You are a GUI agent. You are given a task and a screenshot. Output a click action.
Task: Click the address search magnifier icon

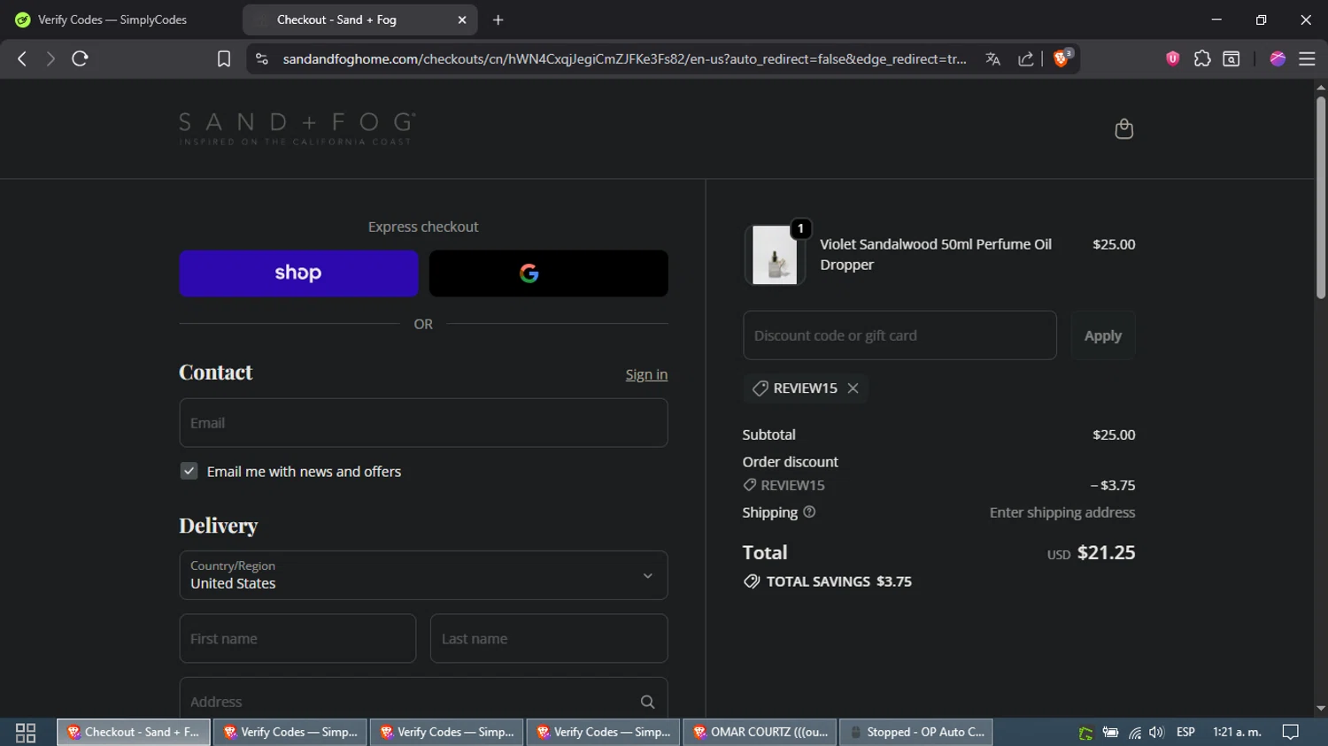647,702
